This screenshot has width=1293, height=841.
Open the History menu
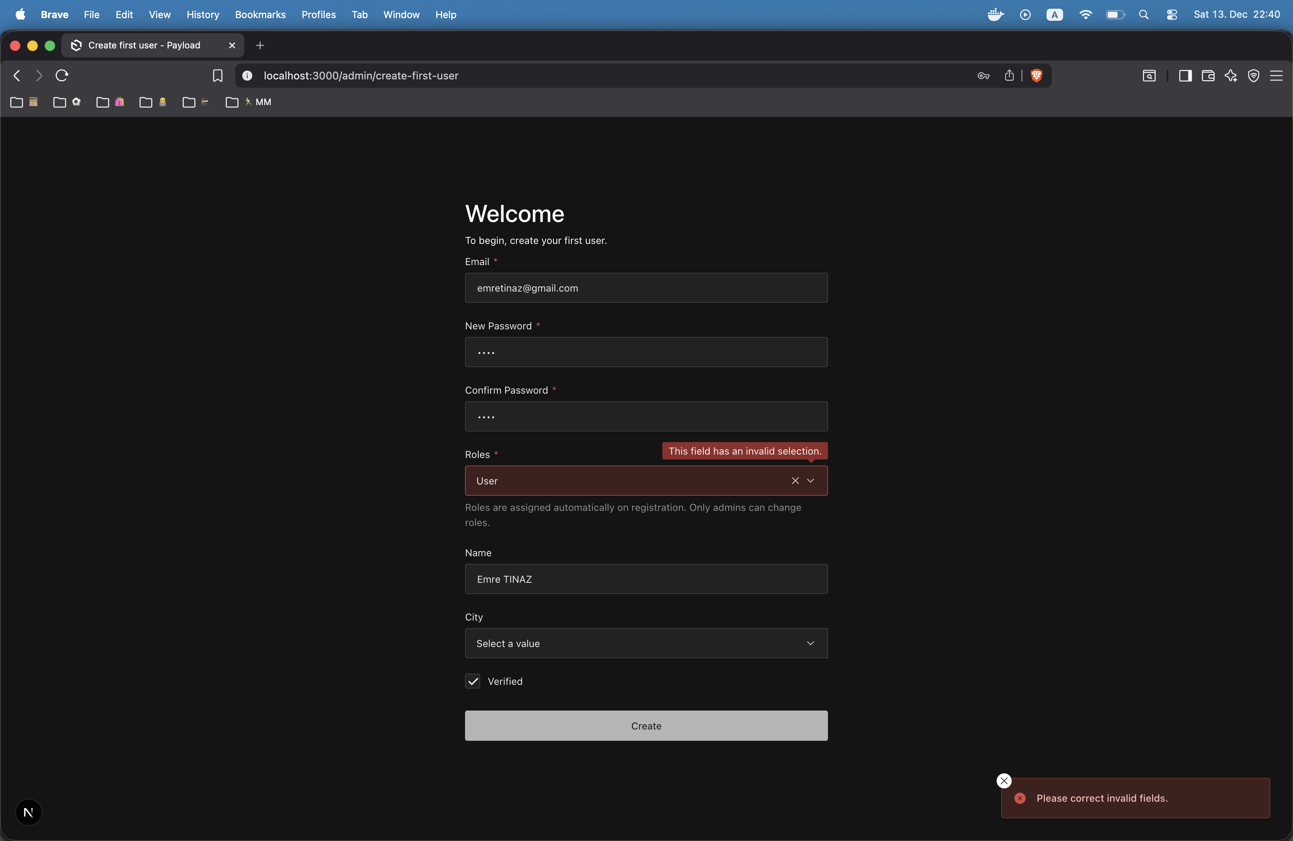203,15
